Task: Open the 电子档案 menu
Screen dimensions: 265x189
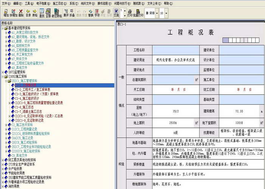Action: pos(43,3)
